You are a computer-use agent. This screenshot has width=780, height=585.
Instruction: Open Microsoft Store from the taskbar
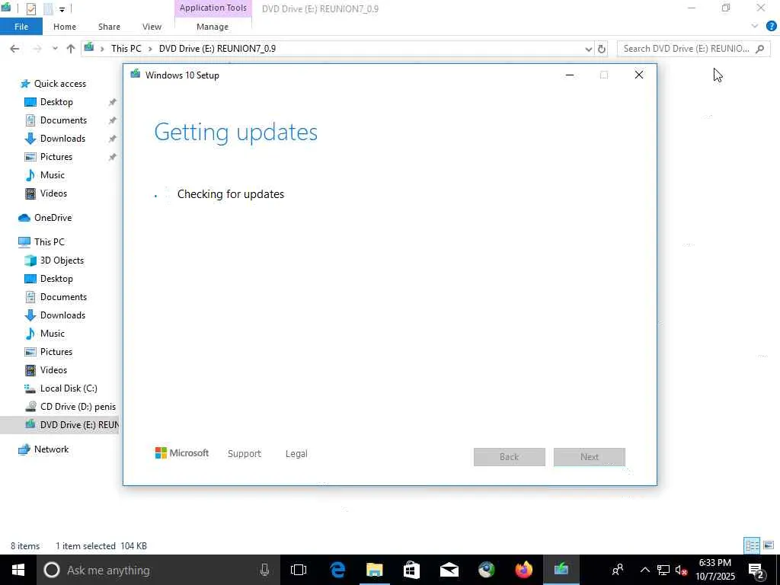click(411, 570)
